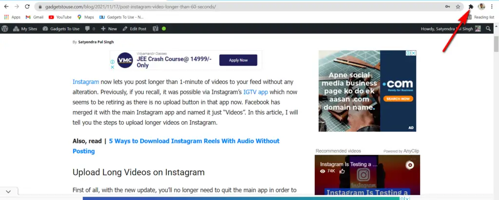Click the SEARCH NOW button in sidebar ad

pos(398,99)
